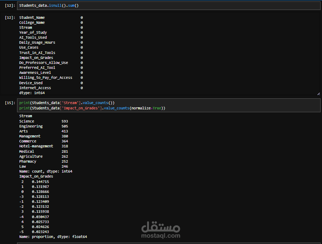This screenshot has height=244, width=322.
Task: Click the proportion value 0.025733
Action: coord(41,222)
